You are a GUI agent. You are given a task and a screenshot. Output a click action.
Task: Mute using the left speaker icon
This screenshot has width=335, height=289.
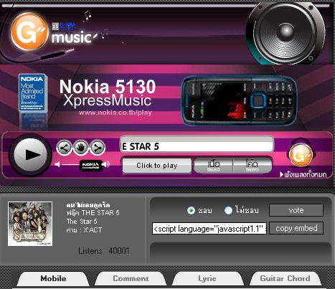pyautogui.click(x=57, y=164)
